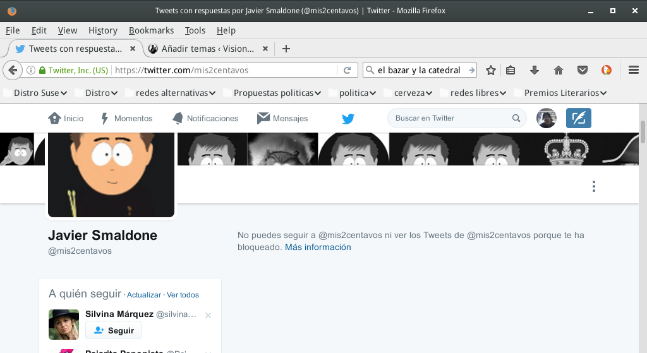The height and width of the screenshot is (353, 647).
Task: Open the History menu
Action: point(103,30)
